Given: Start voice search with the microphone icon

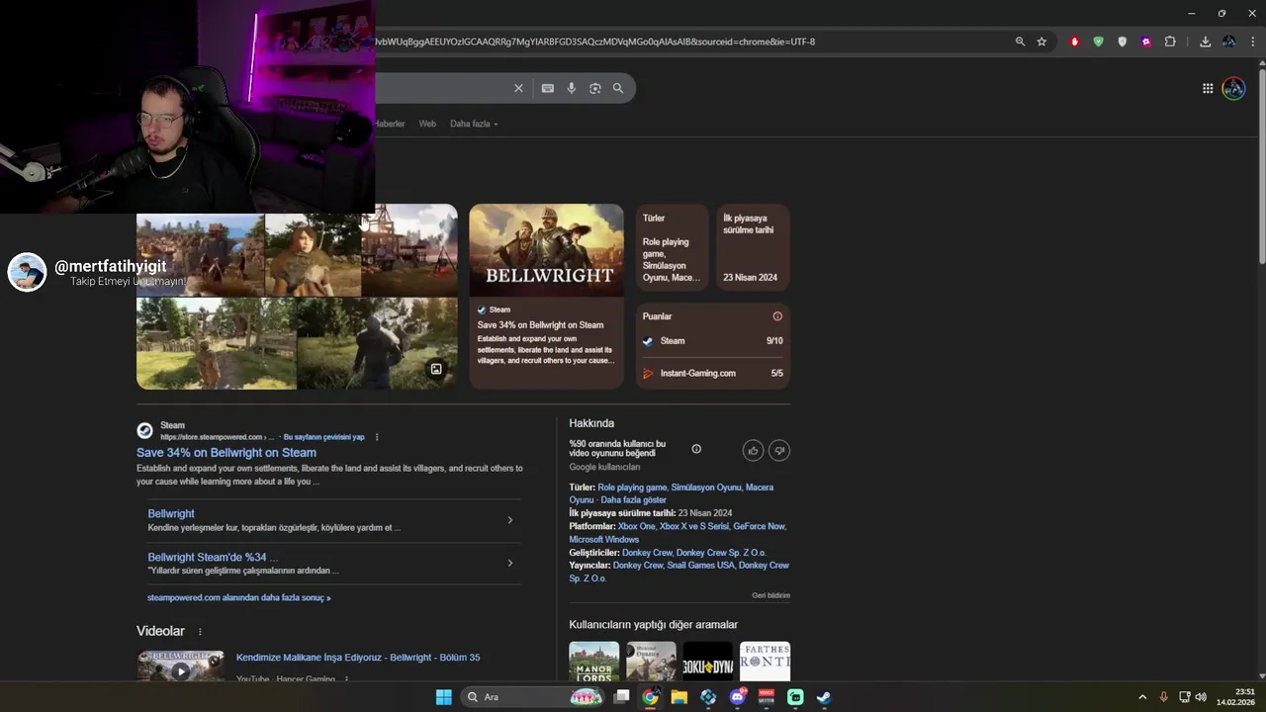Looking at the screenshot, I should pyautogui.click(x=571, y=88).
